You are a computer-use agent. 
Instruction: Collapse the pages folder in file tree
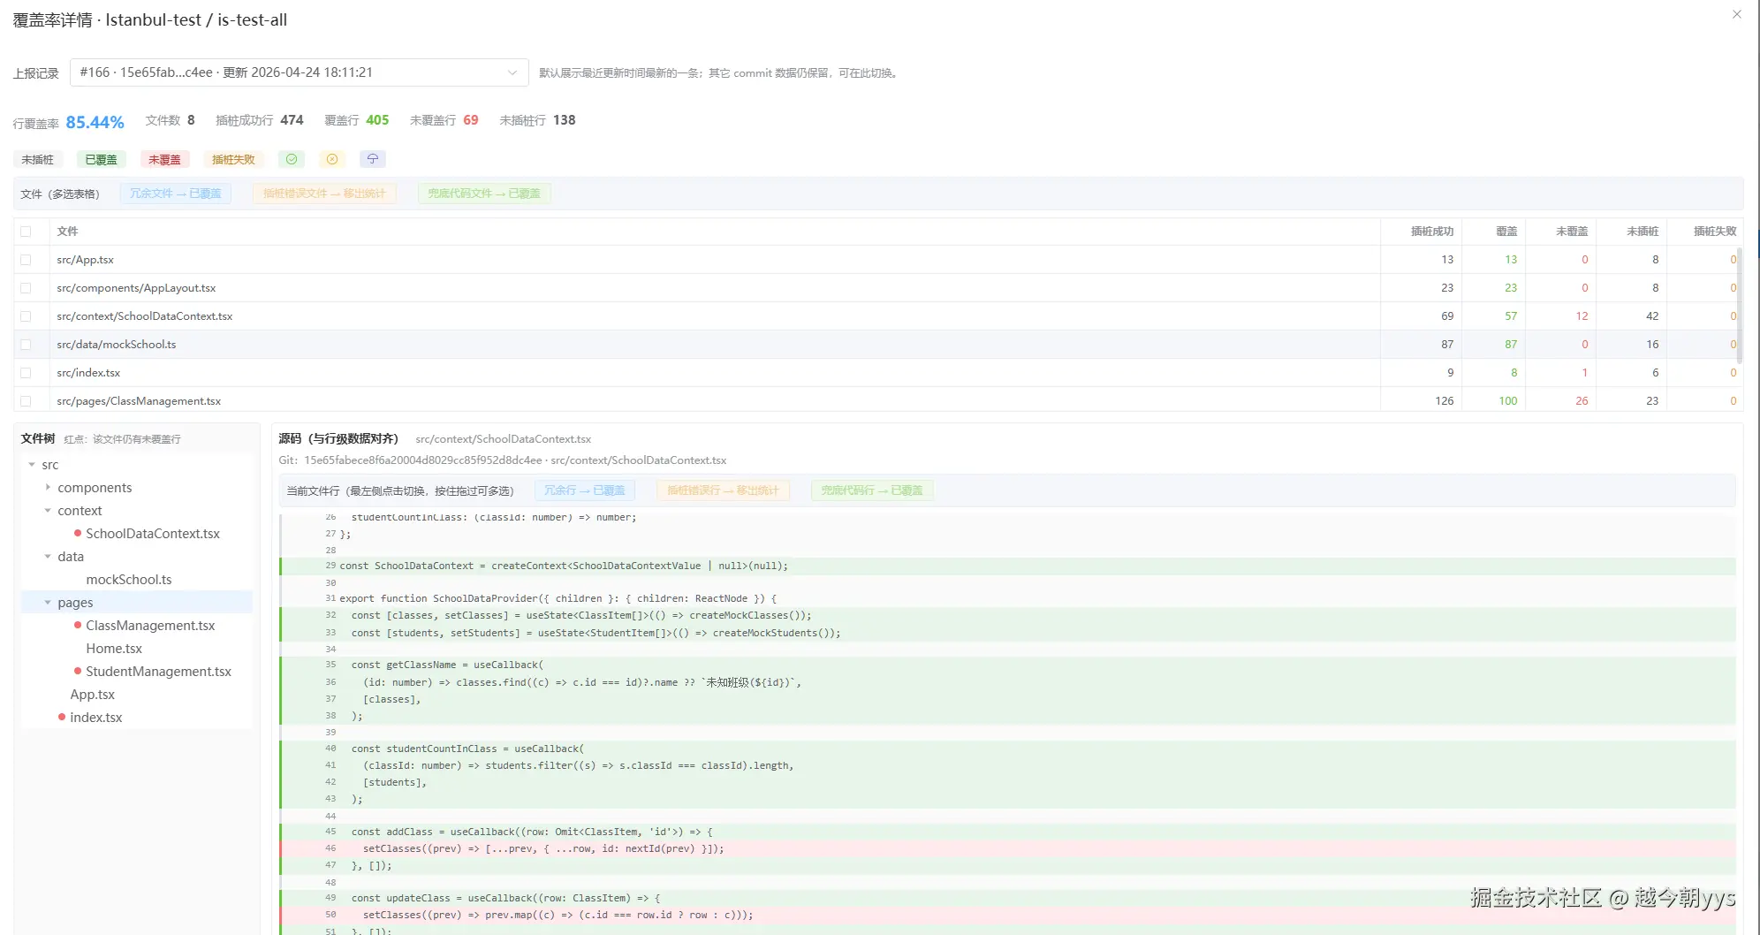(x=48, y=603)
